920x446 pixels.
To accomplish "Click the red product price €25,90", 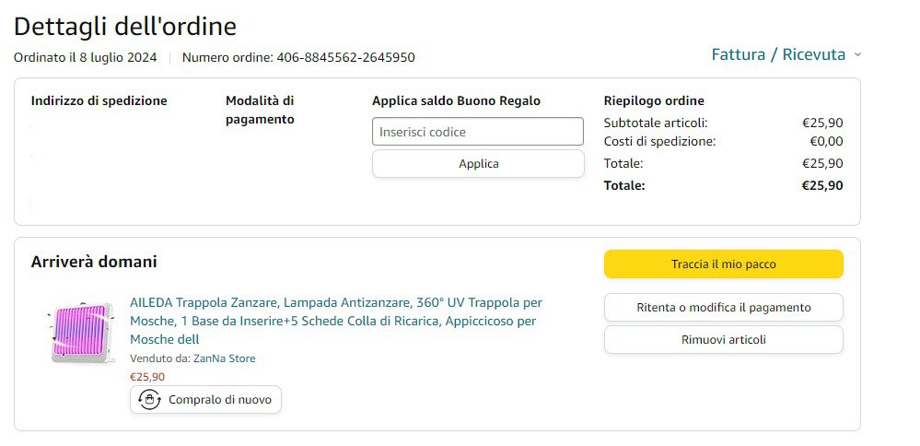I will point(147,376).
